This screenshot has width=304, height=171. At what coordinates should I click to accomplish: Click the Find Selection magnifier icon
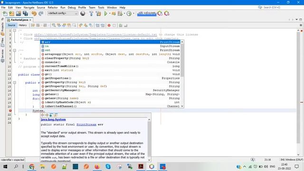54,25
